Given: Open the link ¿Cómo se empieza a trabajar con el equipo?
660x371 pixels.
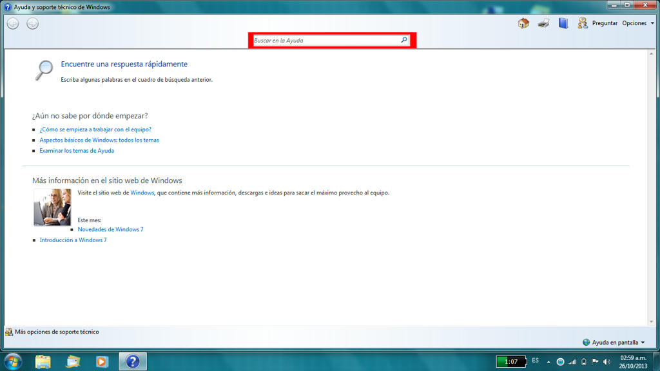Looking at the screenshot, I should click(x=95, y=129).
